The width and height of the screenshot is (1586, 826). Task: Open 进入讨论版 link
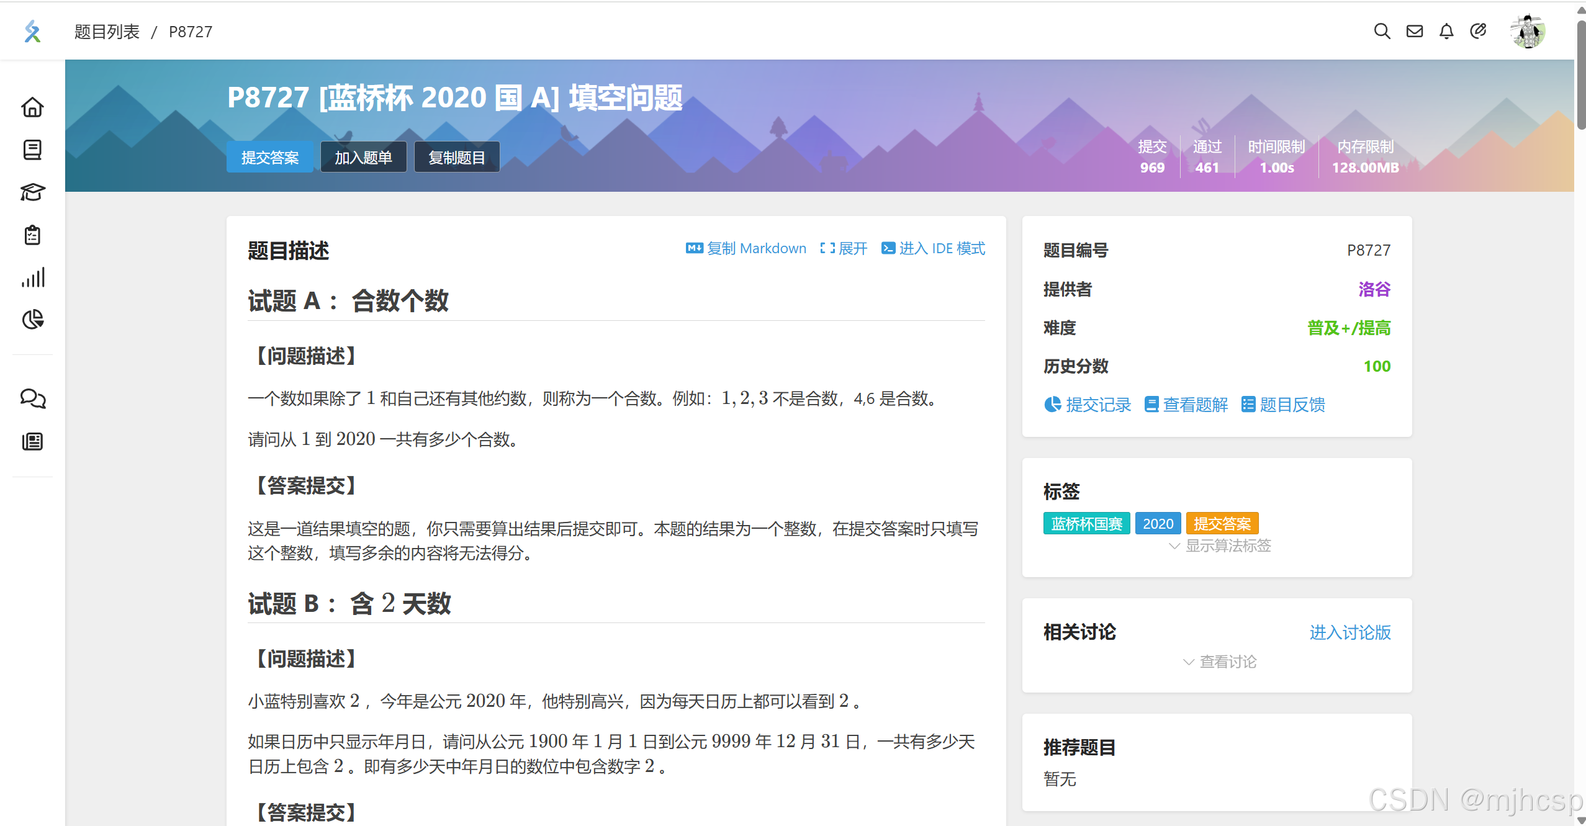[1349, 632]
